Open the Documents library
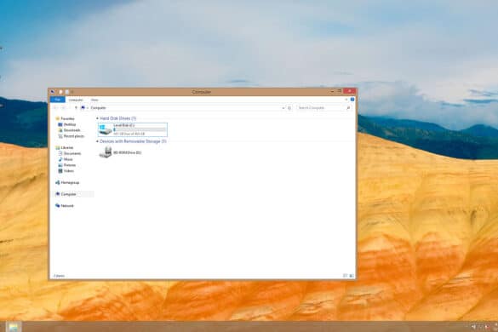Screen dimensions: 498x332 tap(70, 153)
